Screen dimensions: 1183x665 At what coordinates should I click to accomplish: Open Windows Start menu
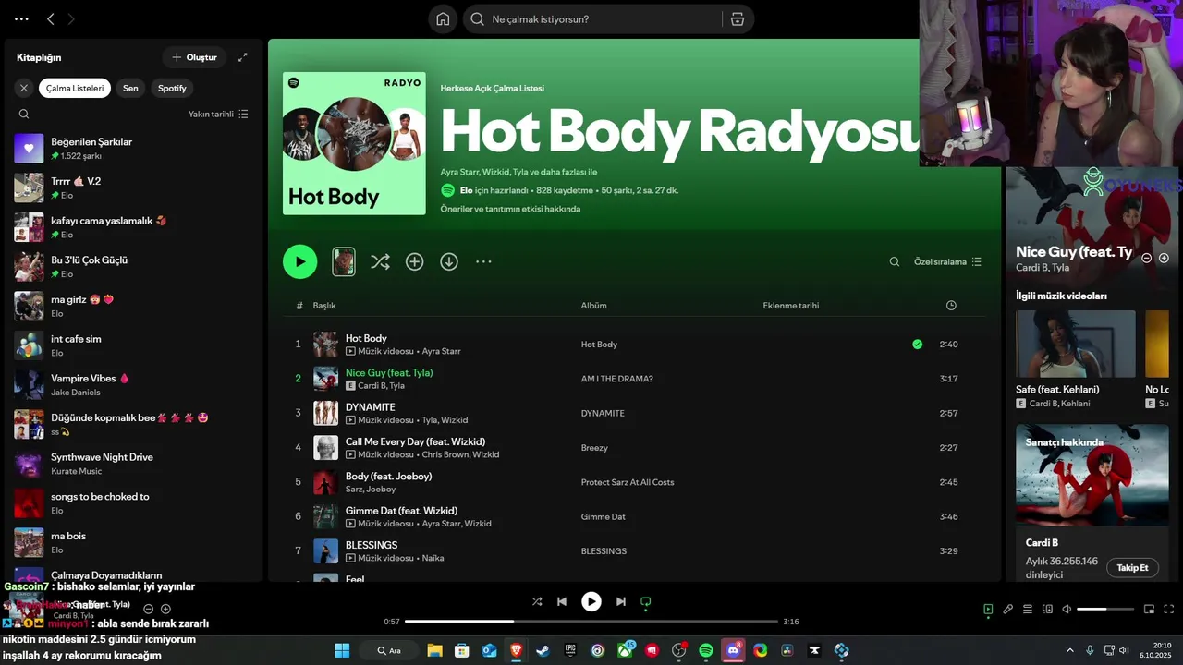point(342,650)
